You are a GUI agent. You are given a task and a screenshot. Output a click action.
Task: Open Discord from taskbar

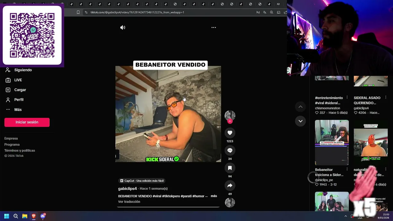coord(43,216)
